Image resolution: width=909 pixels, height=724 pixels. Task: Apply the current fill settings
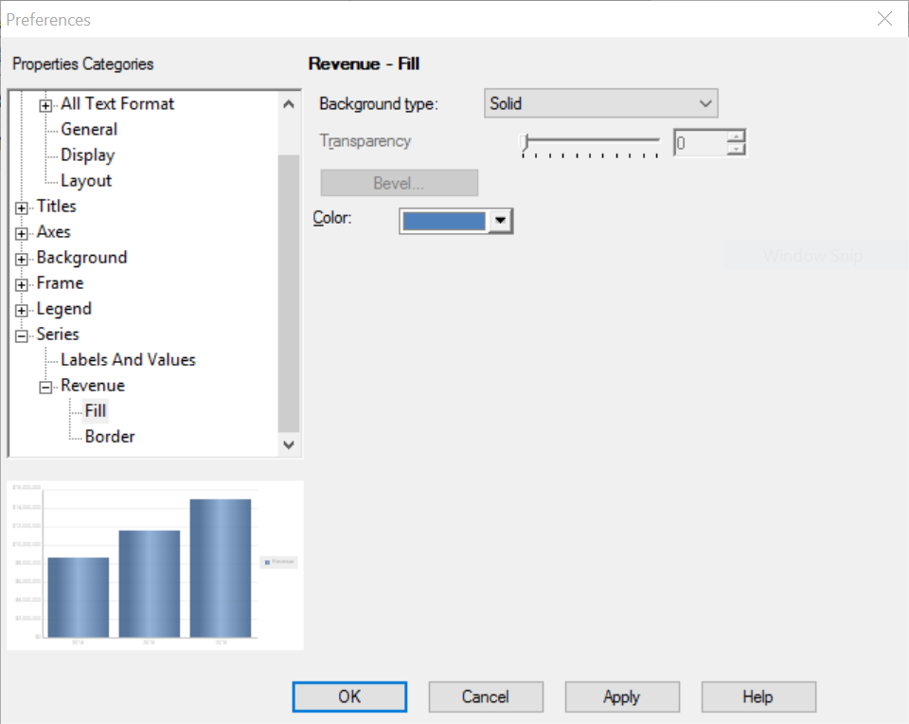click(621, 697)
